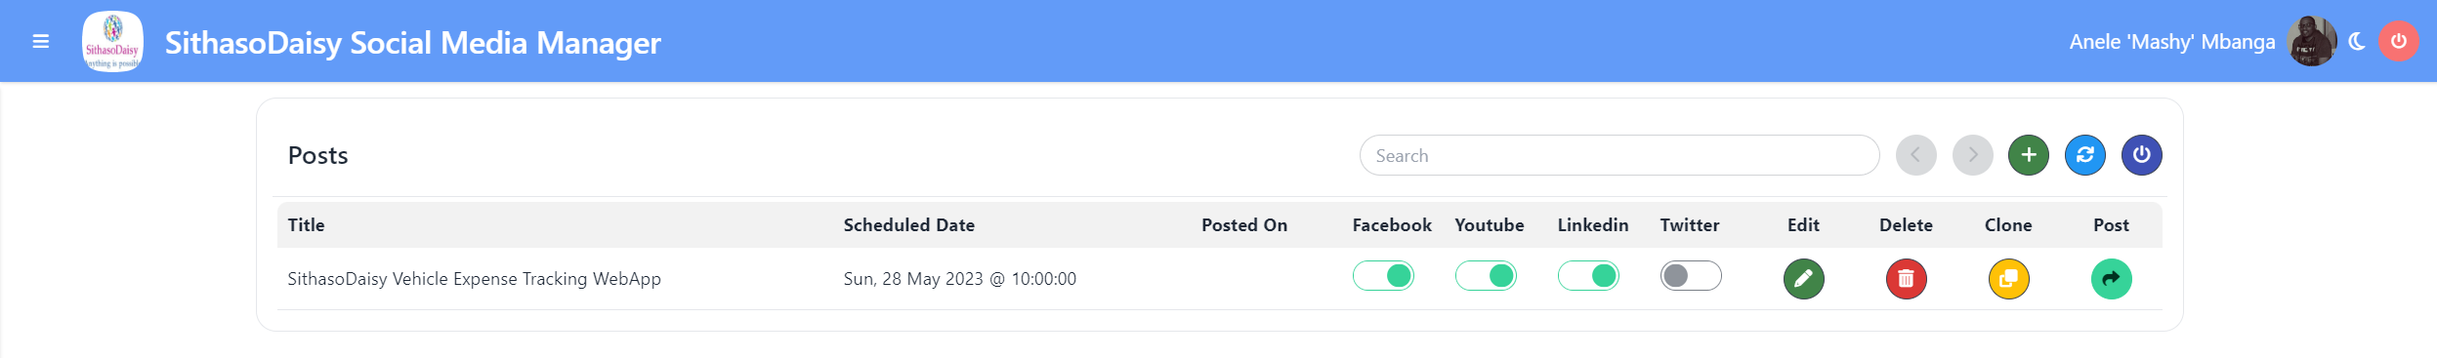2437x358 pixels.
Task: Post the Vehicle Expense Tracking entry now
Action: (2111, 279)
